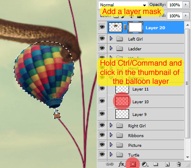Image resolution: width=191 pixels, height=168 pixels.
Task: Expand the Turtle group
Action: [x=111, y=154]
